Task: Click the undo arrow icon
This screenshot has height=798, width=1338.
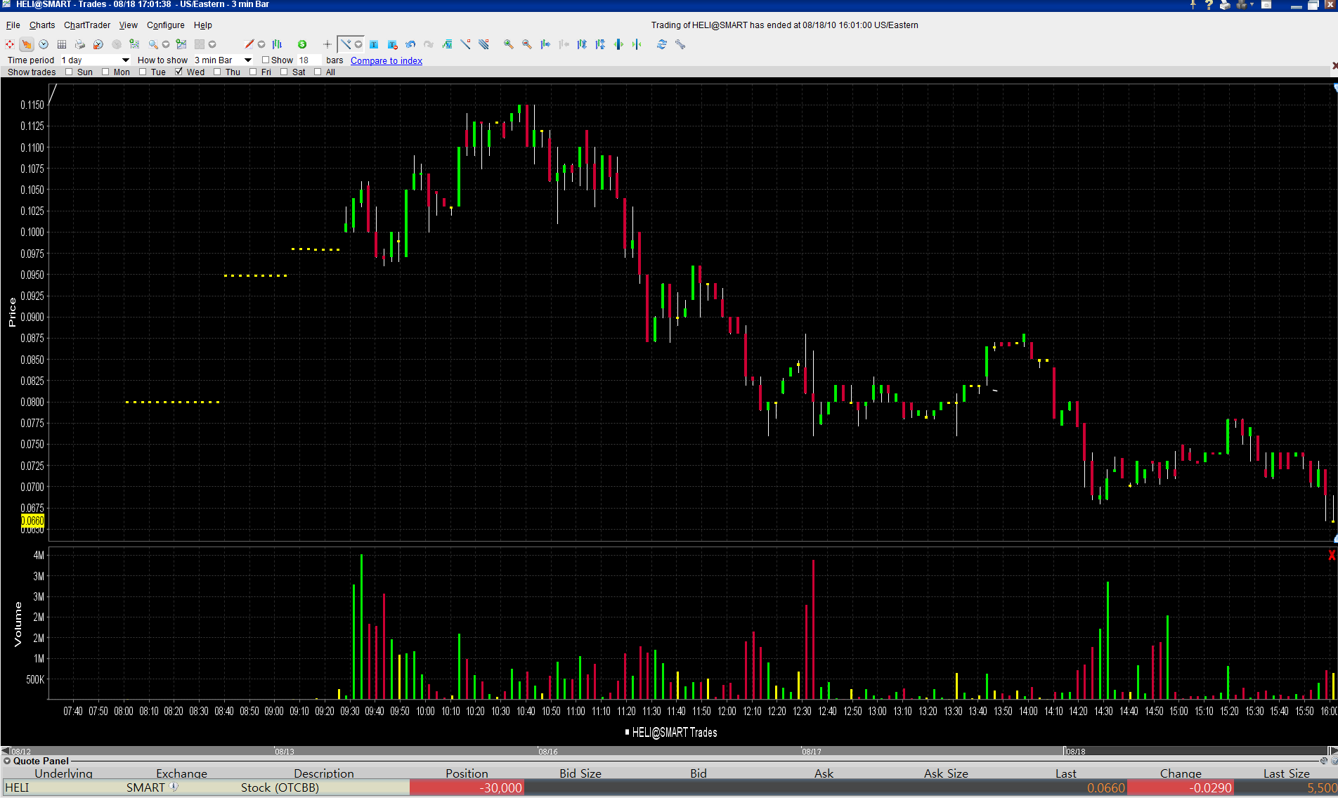Action: click(410, 44)
